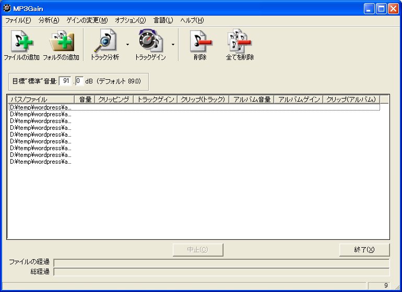Click the 削除 (Remove) toolbar icon
This screenshot has width=402, height=292.
(x=199, y=41)
